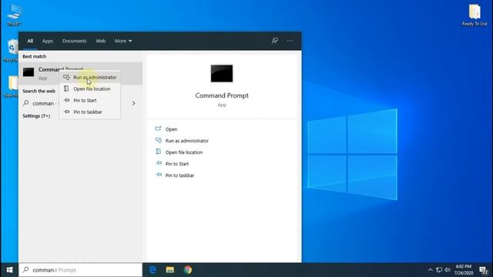Select the This PC desktop icon
Viewport: 493px width, 277px height.
pos(14,15)
